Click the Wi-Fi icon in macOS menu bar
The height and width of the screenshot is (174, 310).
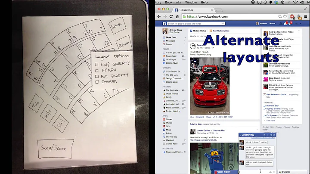pos(295,3)
